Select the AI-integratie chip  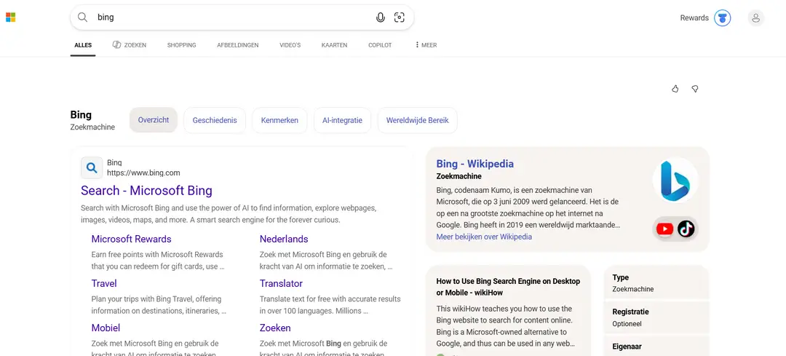click(342, 120)
